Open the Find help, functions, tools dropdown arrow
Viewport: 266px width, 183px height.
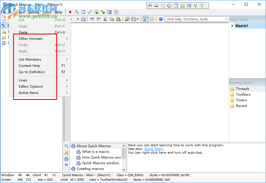226,19
